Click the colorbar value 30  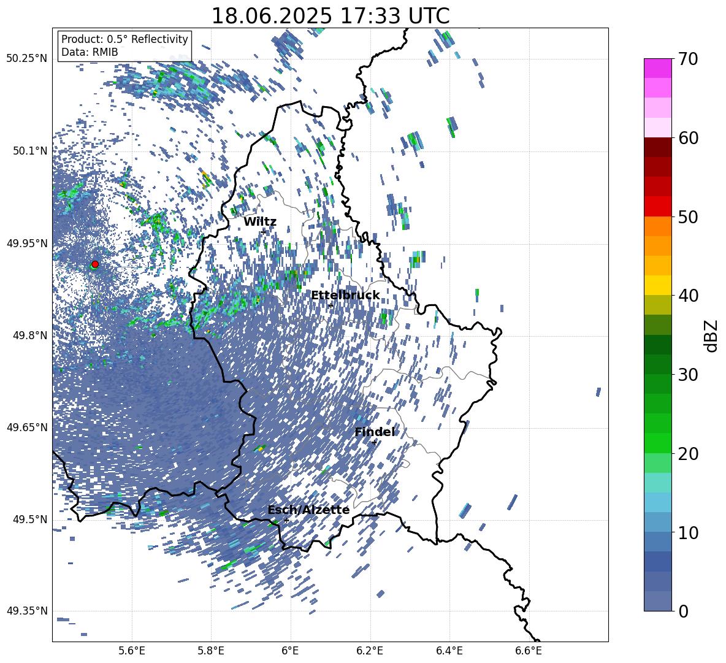point(688,375)
